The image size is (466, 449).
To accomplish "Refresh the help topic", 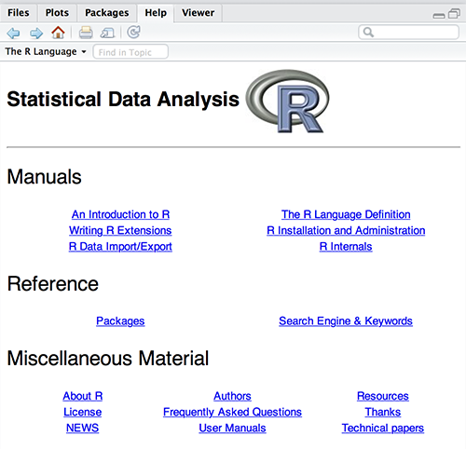I will 133,32.
